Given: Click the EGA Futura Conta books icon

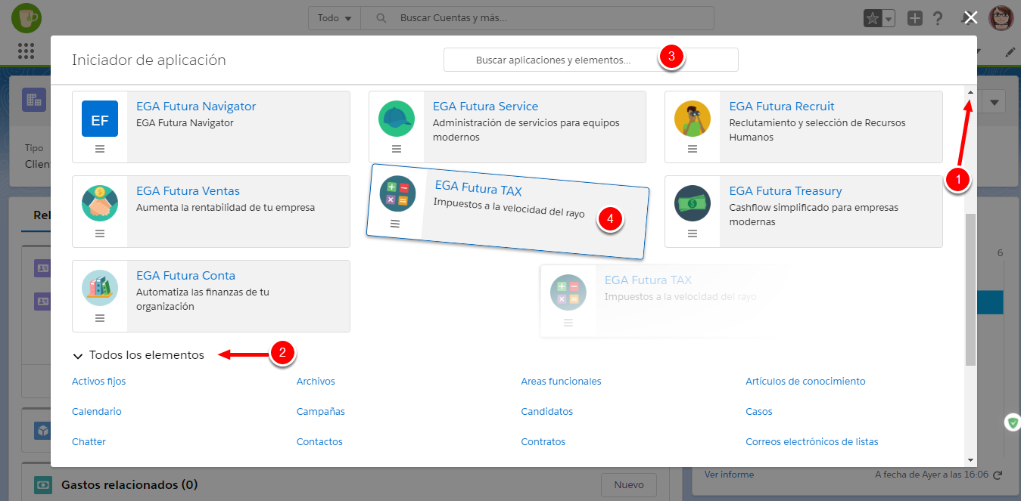Looking at the screenshot, I should click(x=100, y=288).
